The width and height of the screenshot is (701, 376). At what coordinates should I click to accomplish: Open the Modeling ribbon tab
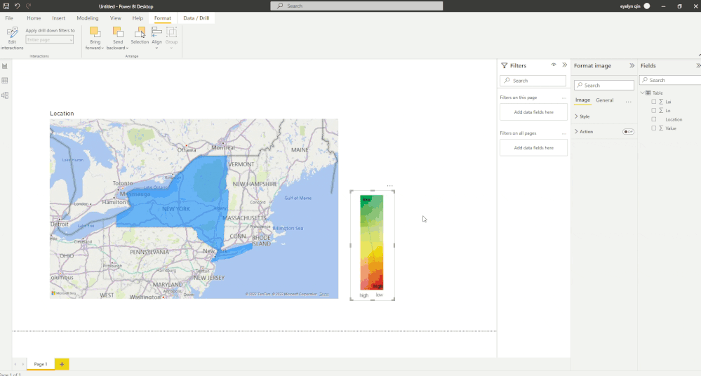88,18
